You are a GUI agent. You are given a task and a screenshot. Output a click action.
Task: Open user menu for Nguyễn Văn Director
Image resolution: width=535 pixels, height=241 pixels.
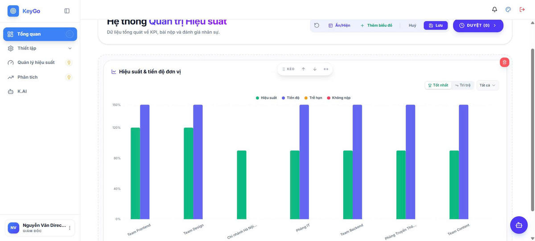(70, 228)
